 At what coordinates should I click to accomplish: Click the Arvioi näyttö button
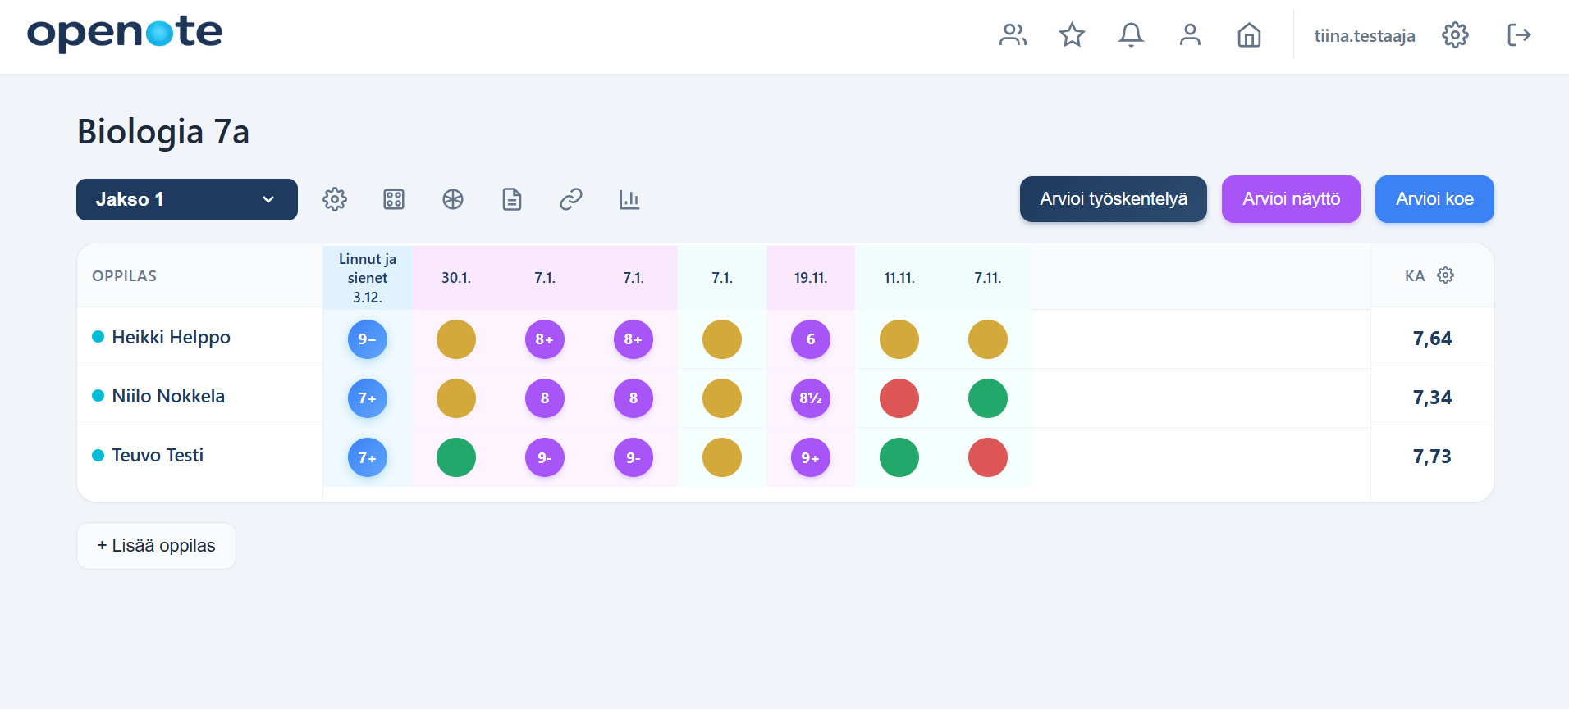[x=1291, y=199]
